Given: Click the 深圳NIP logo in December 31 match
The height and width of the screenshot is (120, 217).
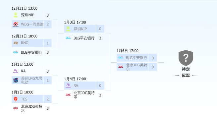Looking at the screenshot, I should [16, 15].
